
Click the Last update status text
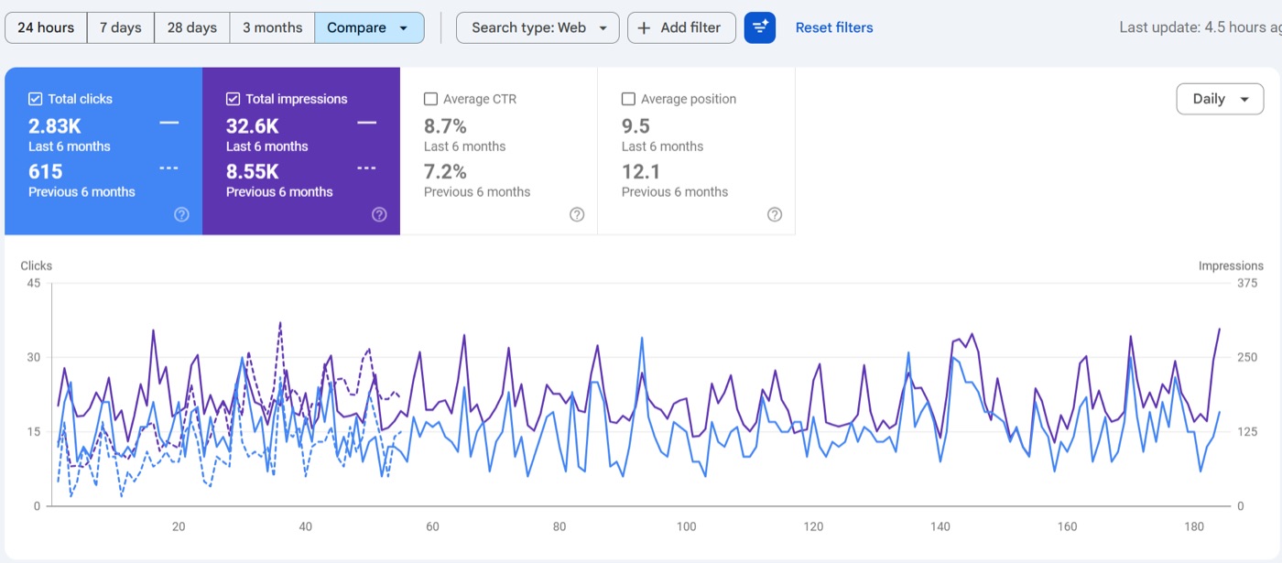[1201, 27]
